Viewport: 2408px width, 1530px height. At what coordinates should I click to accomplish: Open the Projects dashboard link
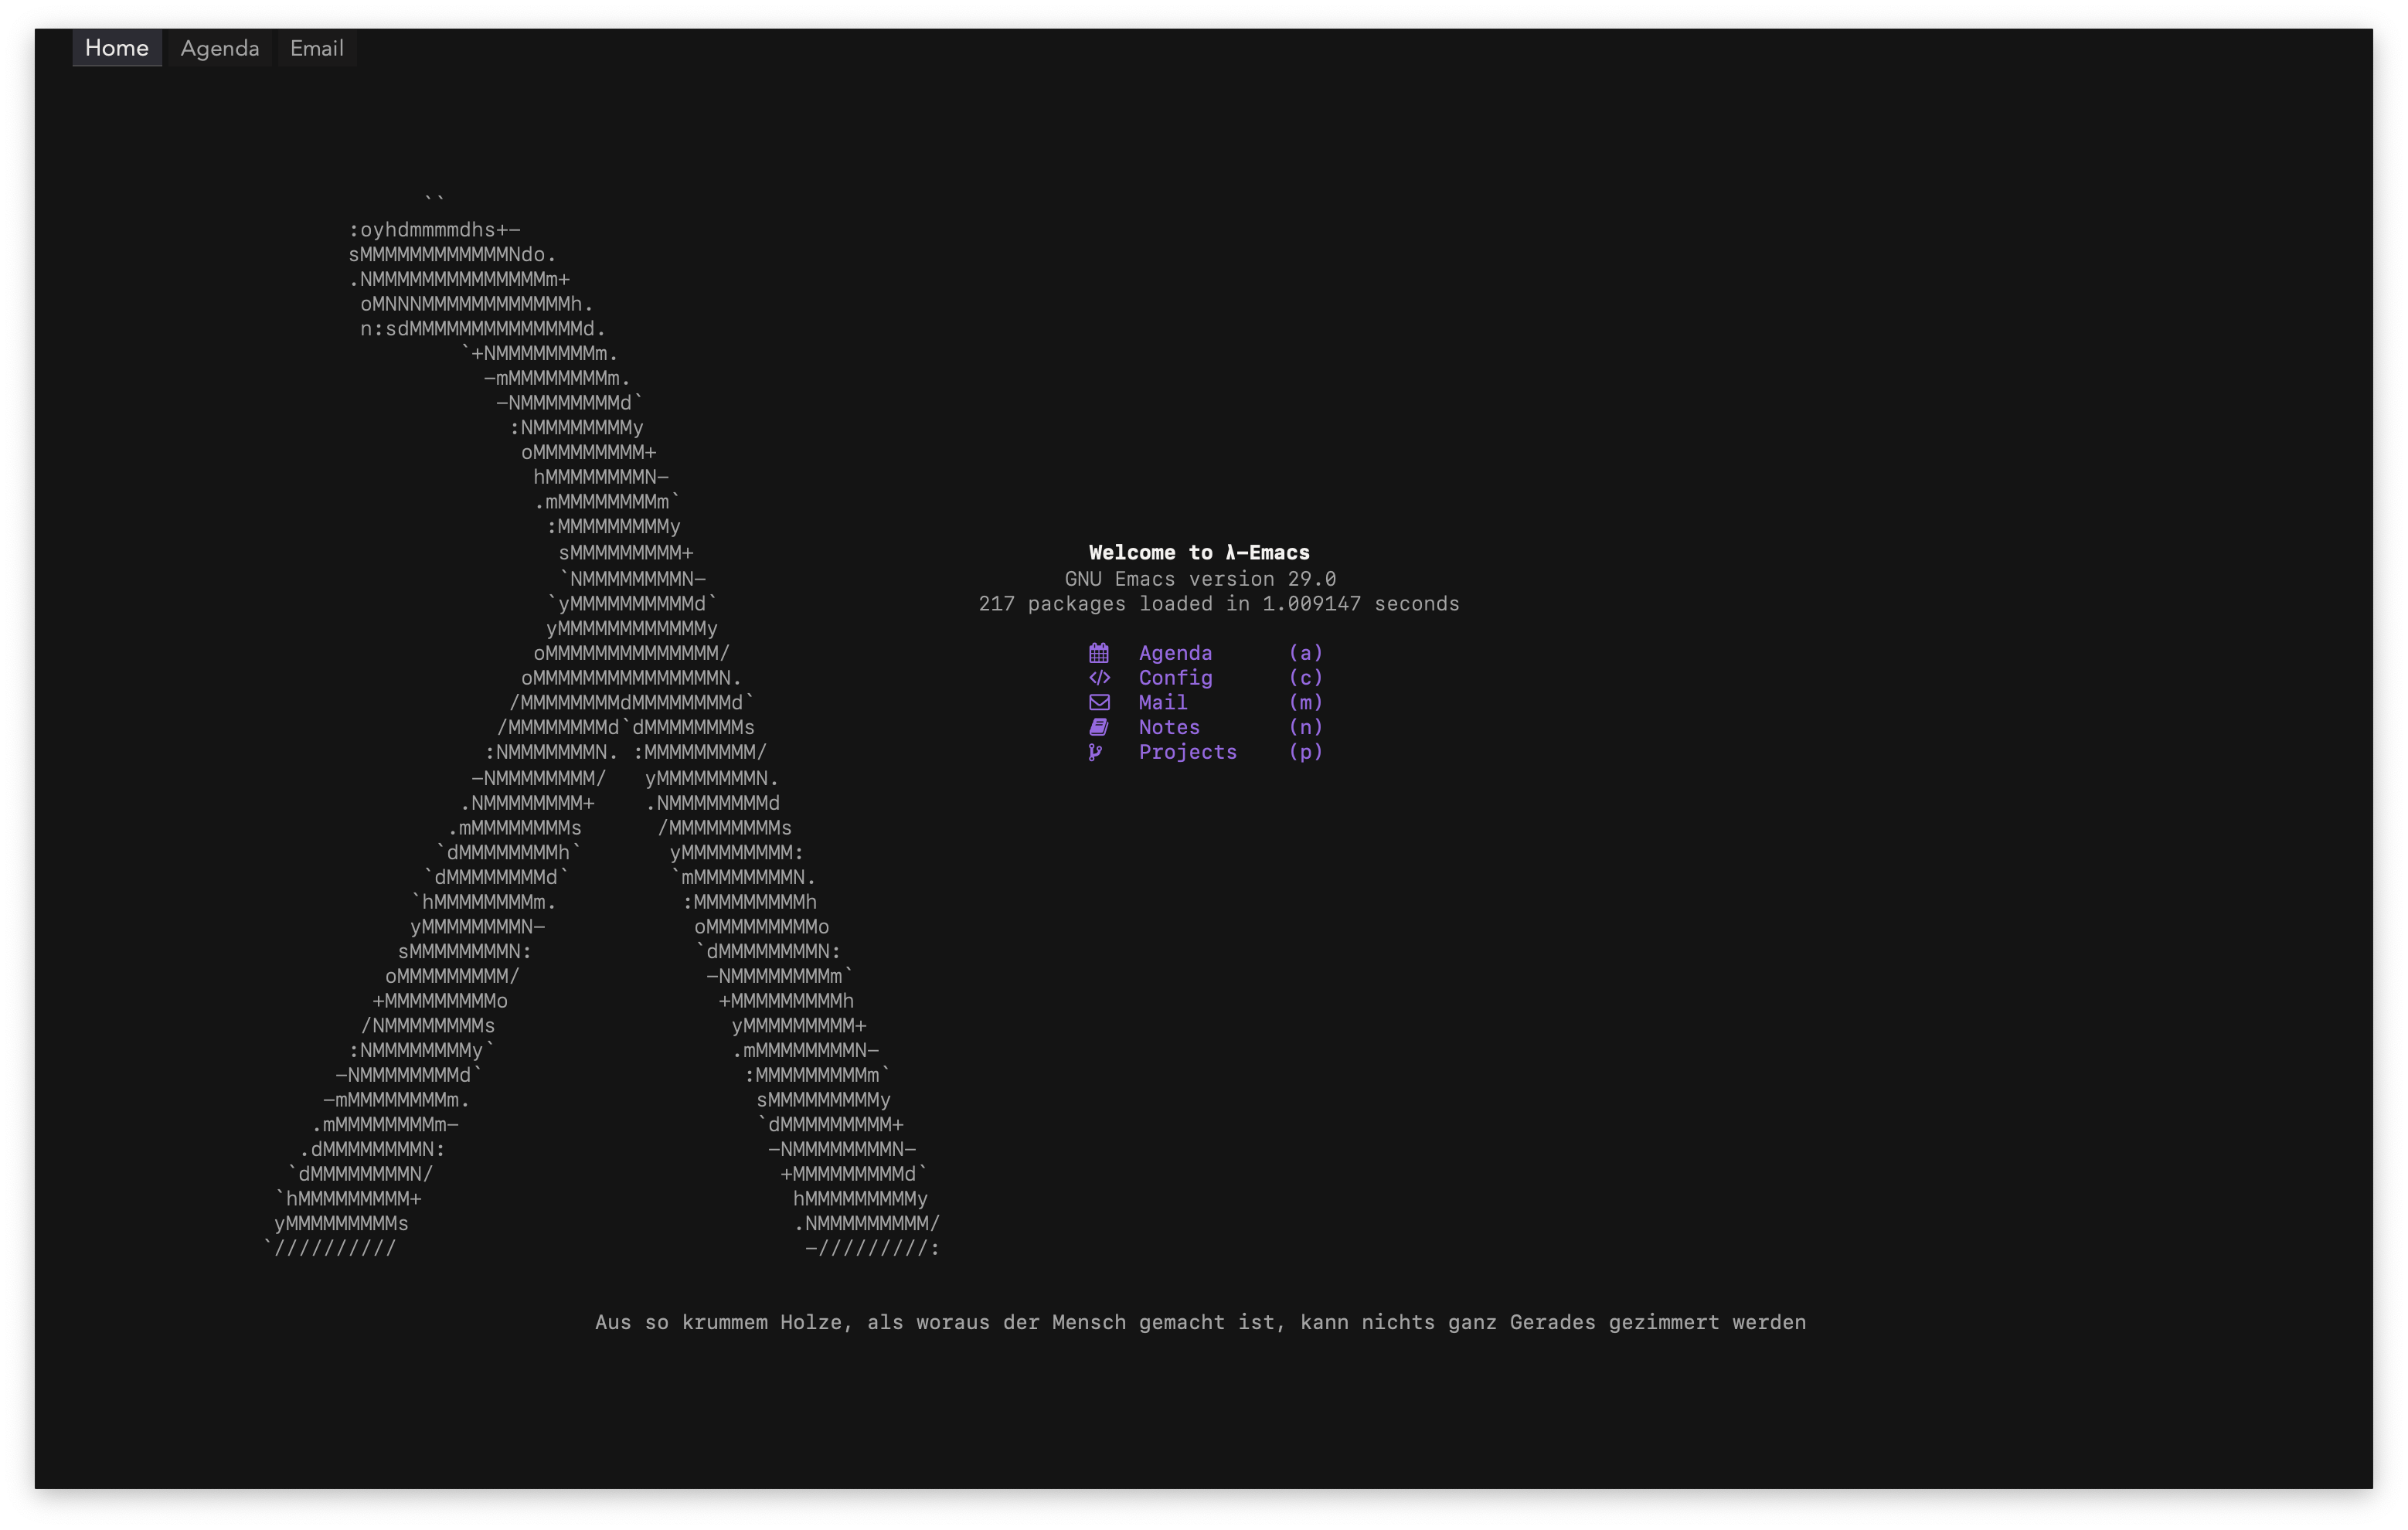[1187, 752]
